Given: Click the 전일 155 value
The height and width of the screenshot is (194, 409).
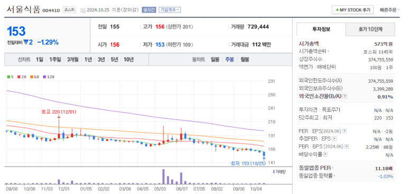Looking at the screenshot, I should [115, 27].
